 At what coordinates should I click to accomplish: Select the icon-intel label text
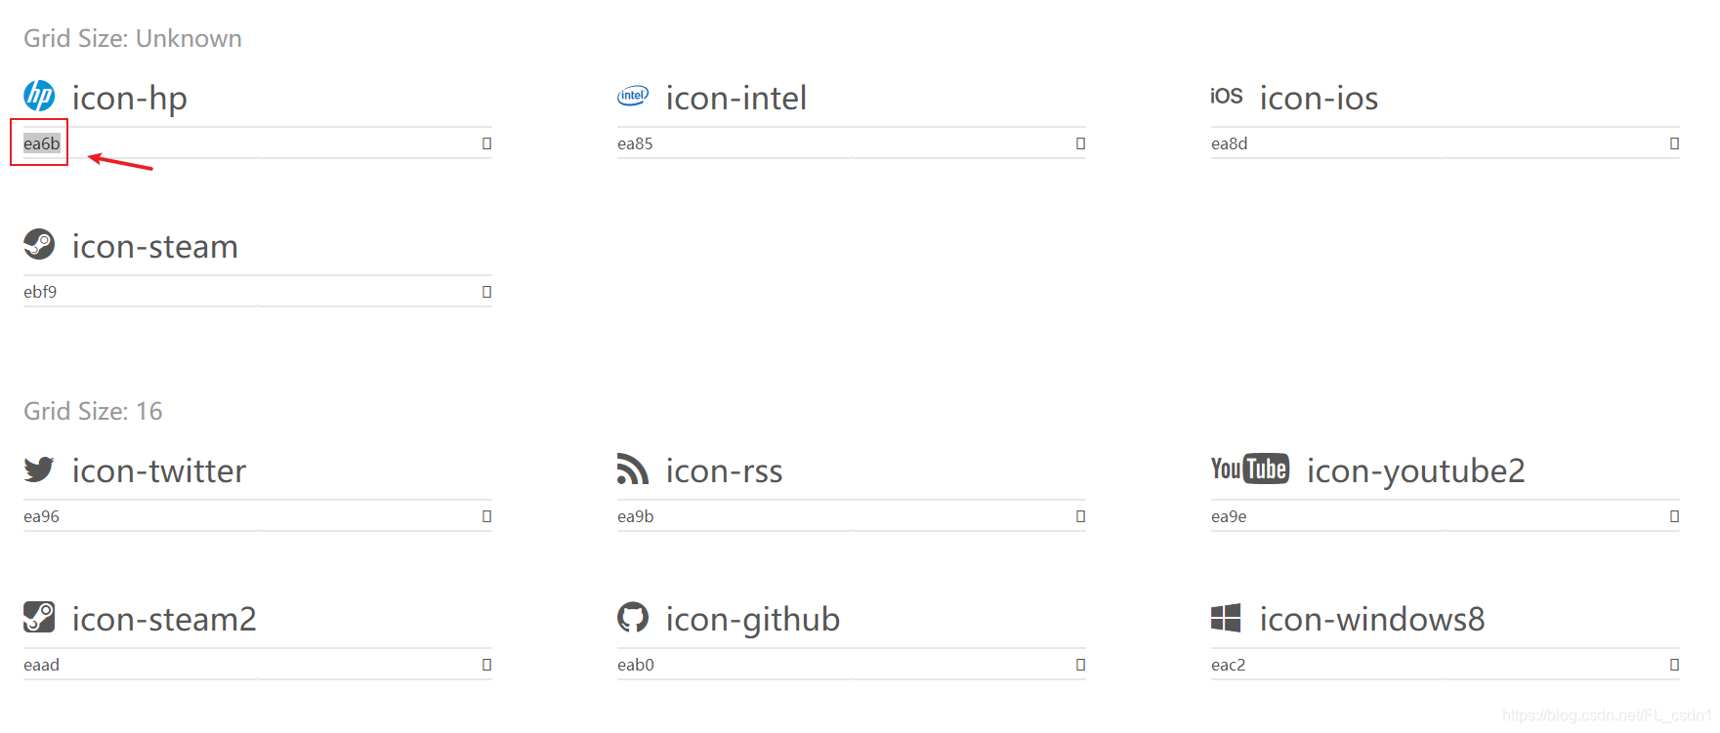coord(736,99)
